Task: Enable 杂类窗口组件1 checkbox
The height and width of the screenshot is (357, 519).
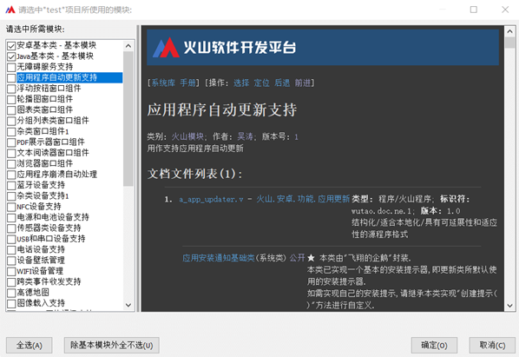Action: pyautogui.click(x=11, y=132)
